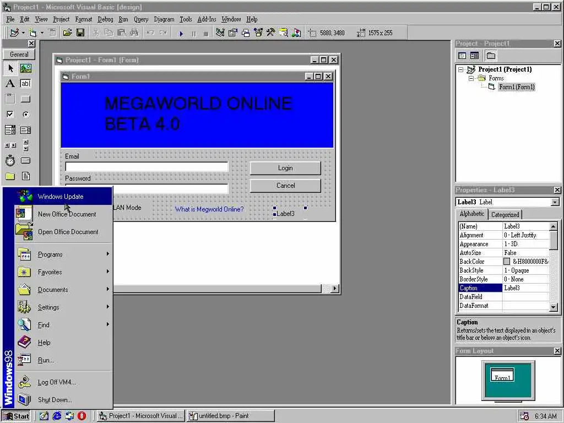Click the properties list scroll-down arrow
Screen dimensions: 564x423
[554, 307]
